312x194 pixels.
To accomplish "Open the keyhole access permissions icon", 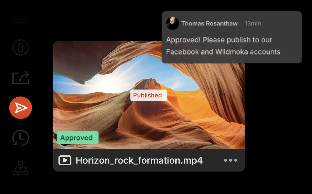I will coord(21,48).
